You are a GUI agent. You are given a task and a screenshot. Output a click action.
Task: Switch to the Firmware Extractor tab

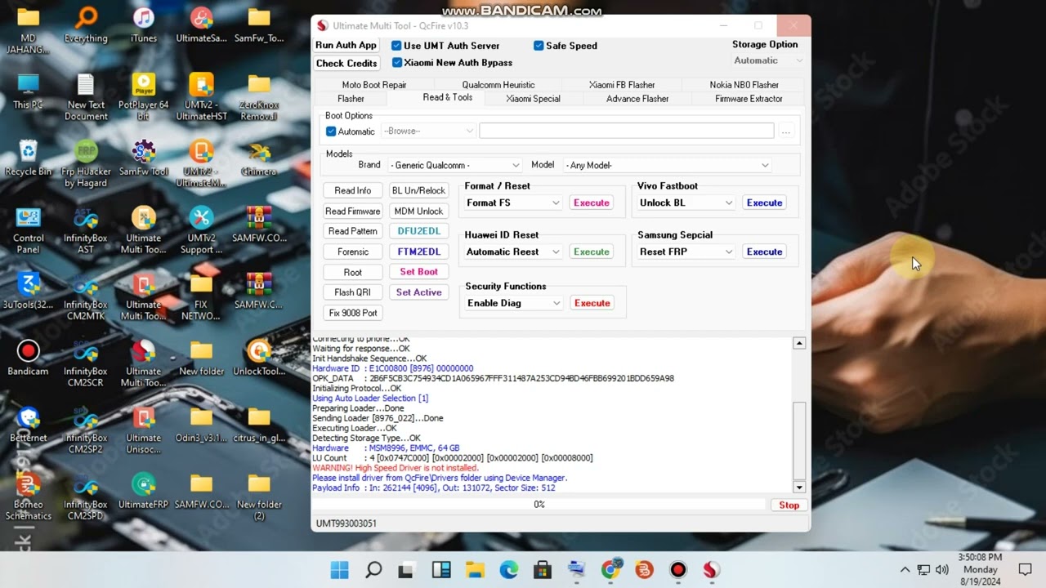tap(749, 99)
